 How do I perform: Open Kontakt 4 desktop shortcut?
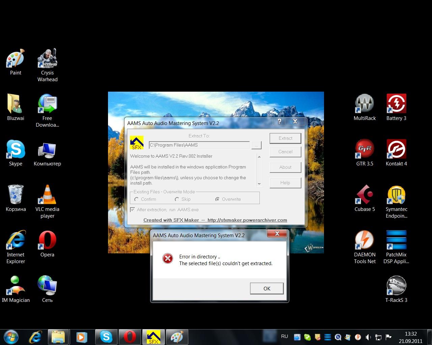[x=396, y=153]
